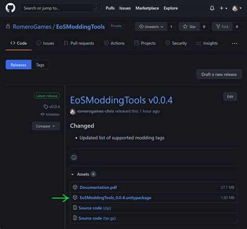Open the user avatar account menu
Image resolution: width=247 pixels, height=229 pixels.
click(x=237, y=8)
